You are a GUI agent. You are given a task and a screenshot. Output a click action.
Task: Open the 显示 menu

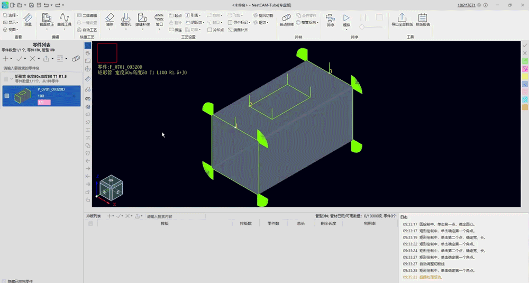click(x=11, y=23)
